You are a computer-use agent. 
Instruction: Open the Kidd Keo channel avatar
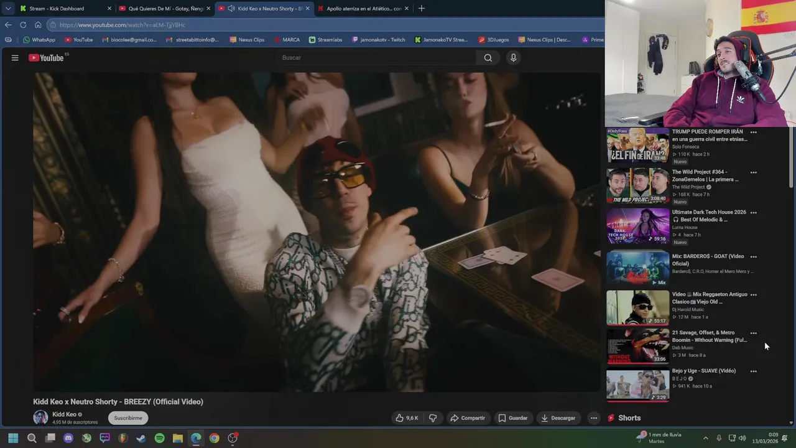coord(40,418)
